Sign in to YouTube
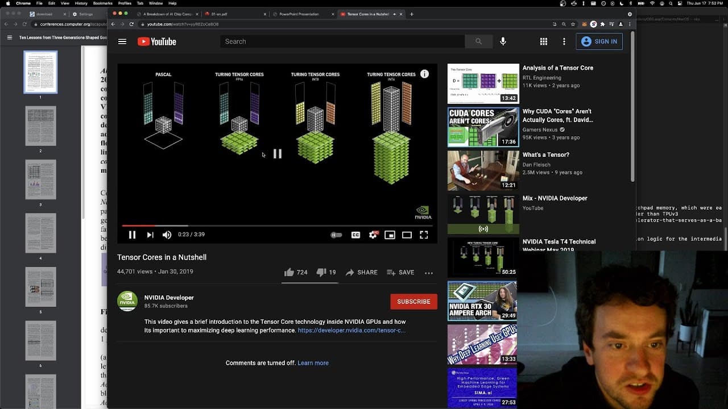Screen dimensions: 728x409 coord(599,41)
